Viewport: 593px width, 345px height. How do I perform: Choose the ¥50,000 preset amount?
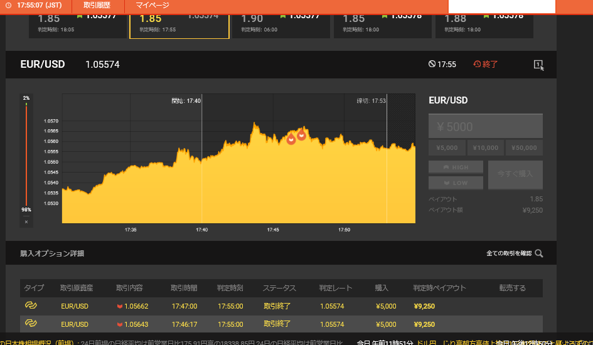[x=524, y=148]
